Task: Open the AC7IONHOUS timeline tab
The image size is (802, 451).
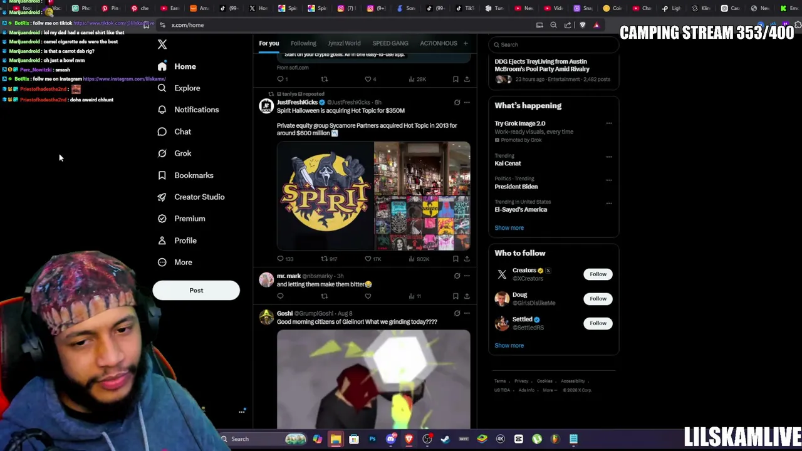Action: [x=439, y=43]
